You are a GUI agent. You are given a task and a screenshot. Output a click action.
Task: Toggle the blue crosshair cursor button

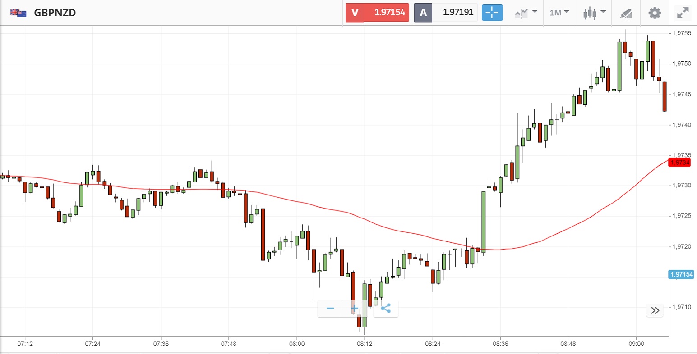[492, 13]
